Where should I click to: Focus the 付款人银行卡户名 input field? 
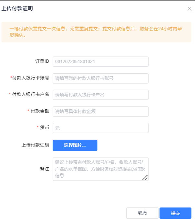tap(100, 95)
